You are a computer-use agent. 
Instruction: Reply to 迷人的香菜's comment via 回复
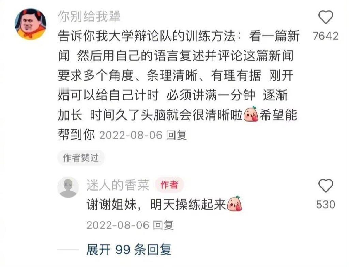click(x=163, y=225)
